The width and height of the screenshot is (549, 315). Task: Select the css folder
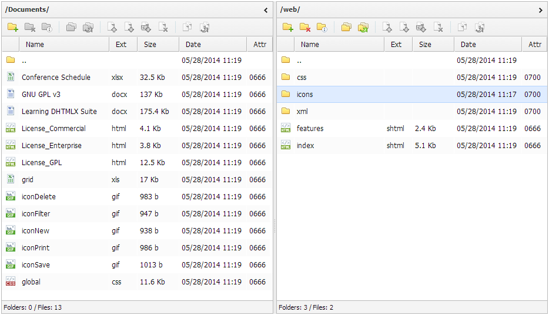[x=412, y=78]
